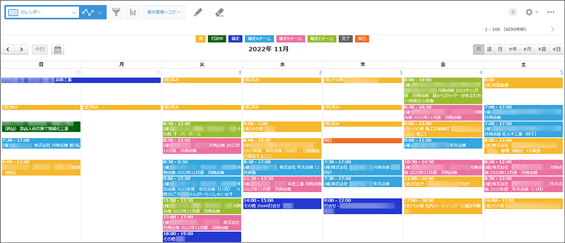Go to previous month arrow
This screenshot has height=243, width=565.
pos(8,49)
